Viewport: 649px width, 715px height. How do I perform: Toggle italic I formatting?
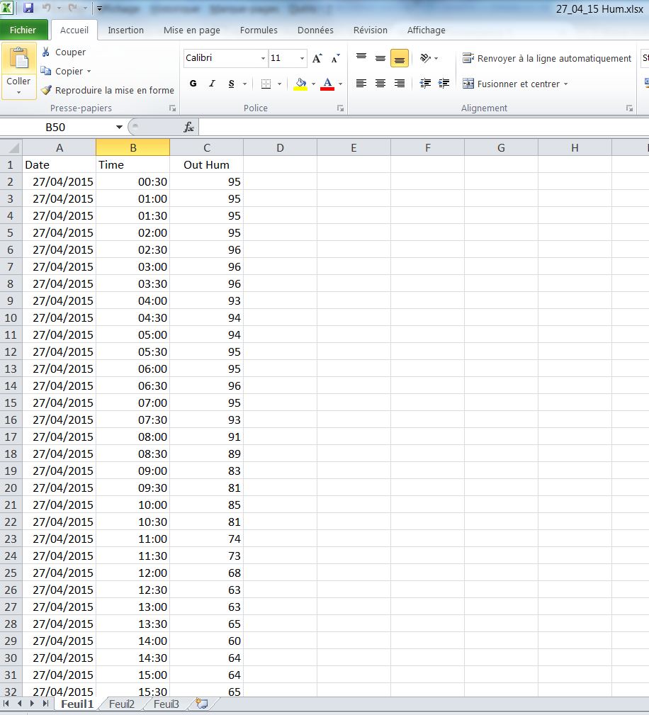[x=212, y=84]
